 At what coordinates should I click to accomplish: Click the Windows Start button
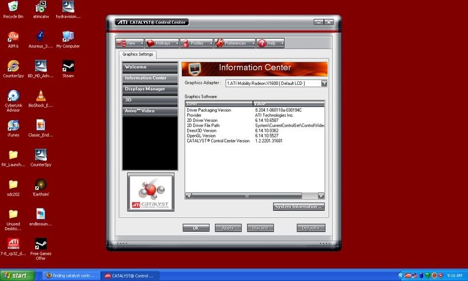point(18,275)
